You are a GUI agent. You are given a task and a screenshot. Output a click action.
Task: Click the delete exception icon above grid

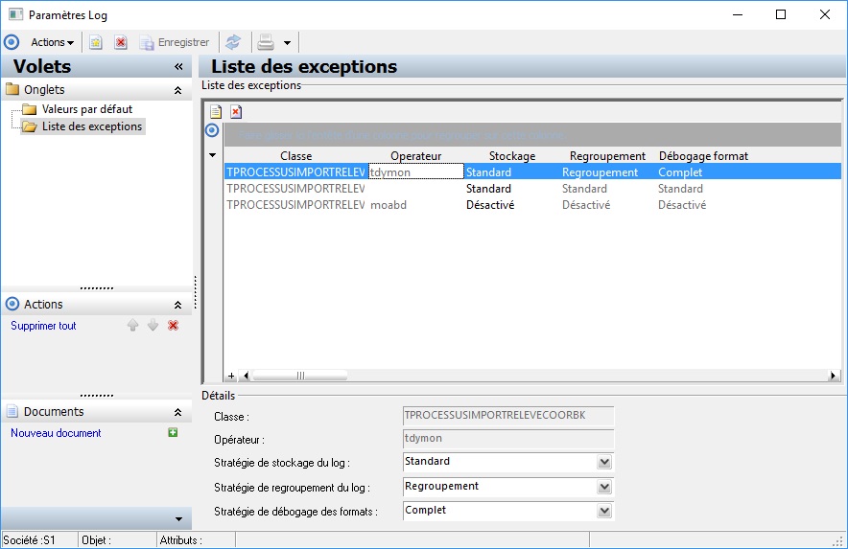pos(236,112)
